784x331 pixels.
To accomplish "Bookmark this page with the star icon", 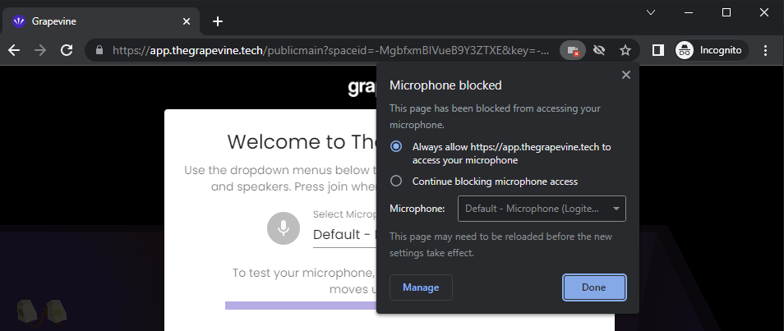I will [625, 50].
